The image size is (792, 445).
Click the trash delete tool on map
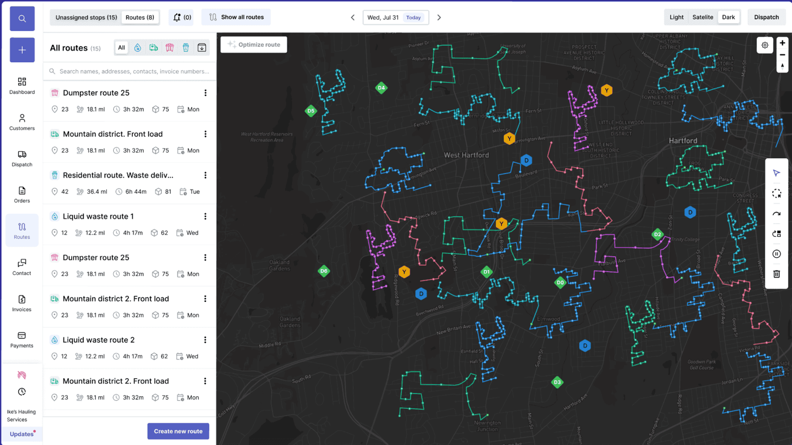click(776, 274)
